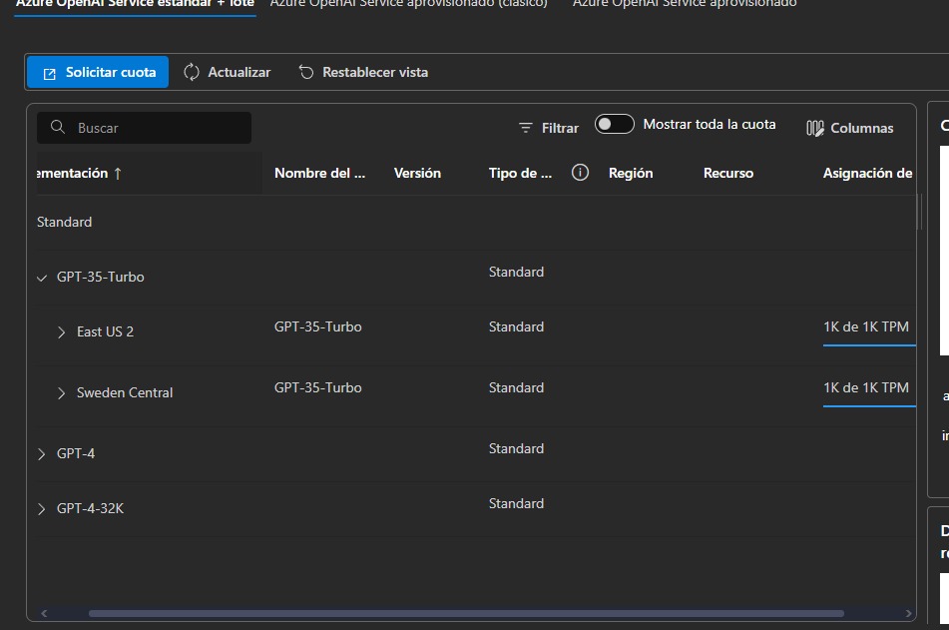Expand the GPT-4 group chevron
This screenshot has width=949, height=630.
click(x=41, y=453)
